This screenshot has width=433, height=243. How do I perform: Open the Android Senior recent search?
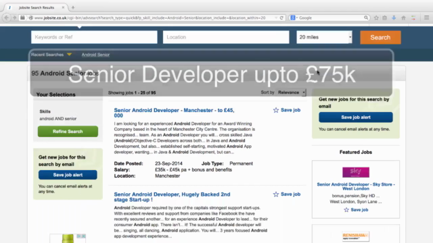coord(95,55)
